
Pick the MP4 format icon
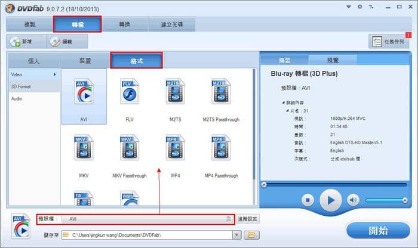(x=175, y=147)
